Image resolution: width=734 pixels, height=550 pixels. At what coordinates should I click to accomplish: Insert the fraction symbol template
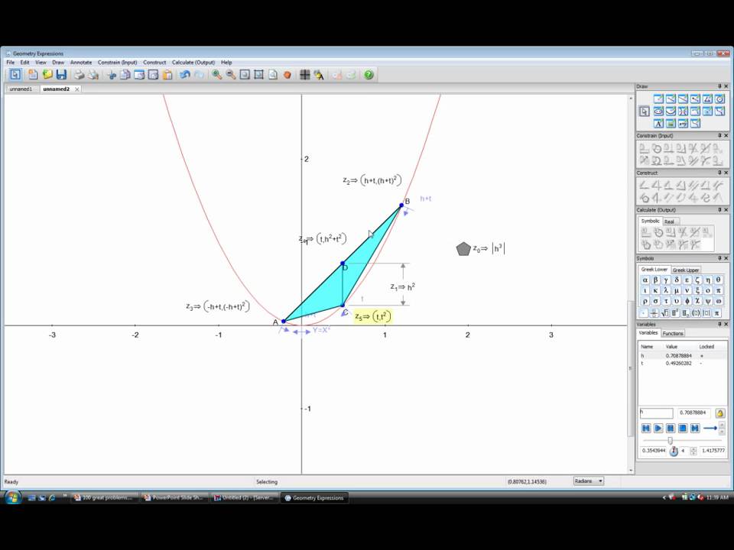(x=654, y=313)
